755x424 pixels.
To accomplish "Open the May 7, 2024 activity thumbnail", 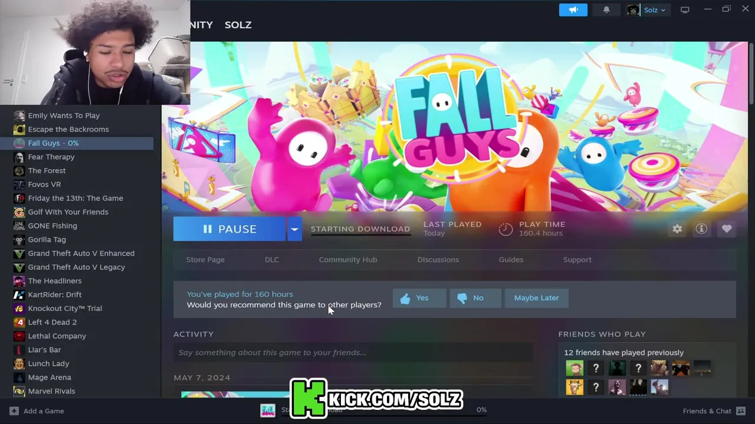I will point(235,395).
